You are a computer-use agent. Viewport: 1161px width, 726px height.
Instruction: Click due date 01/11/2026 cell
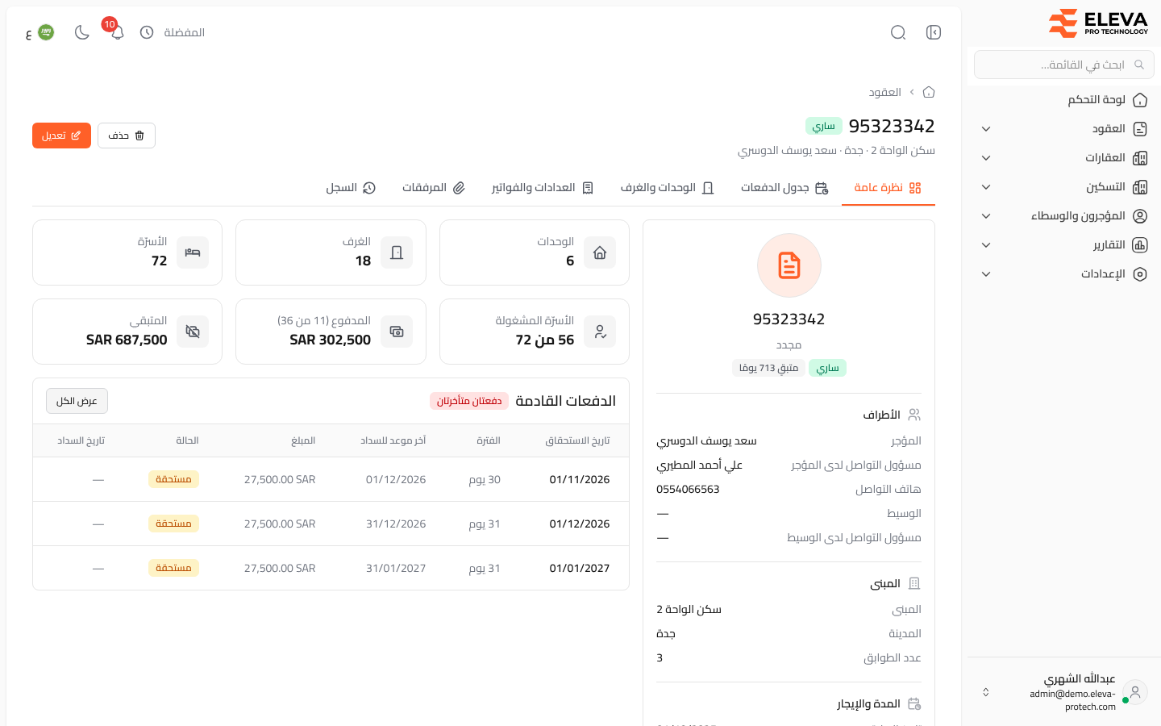coord(580,479)
